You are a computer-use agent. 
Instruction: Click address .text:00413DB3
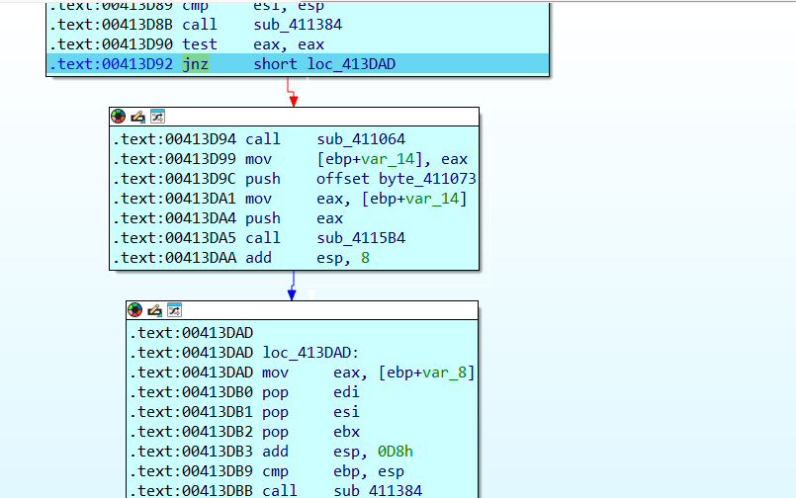coord(191,452)
